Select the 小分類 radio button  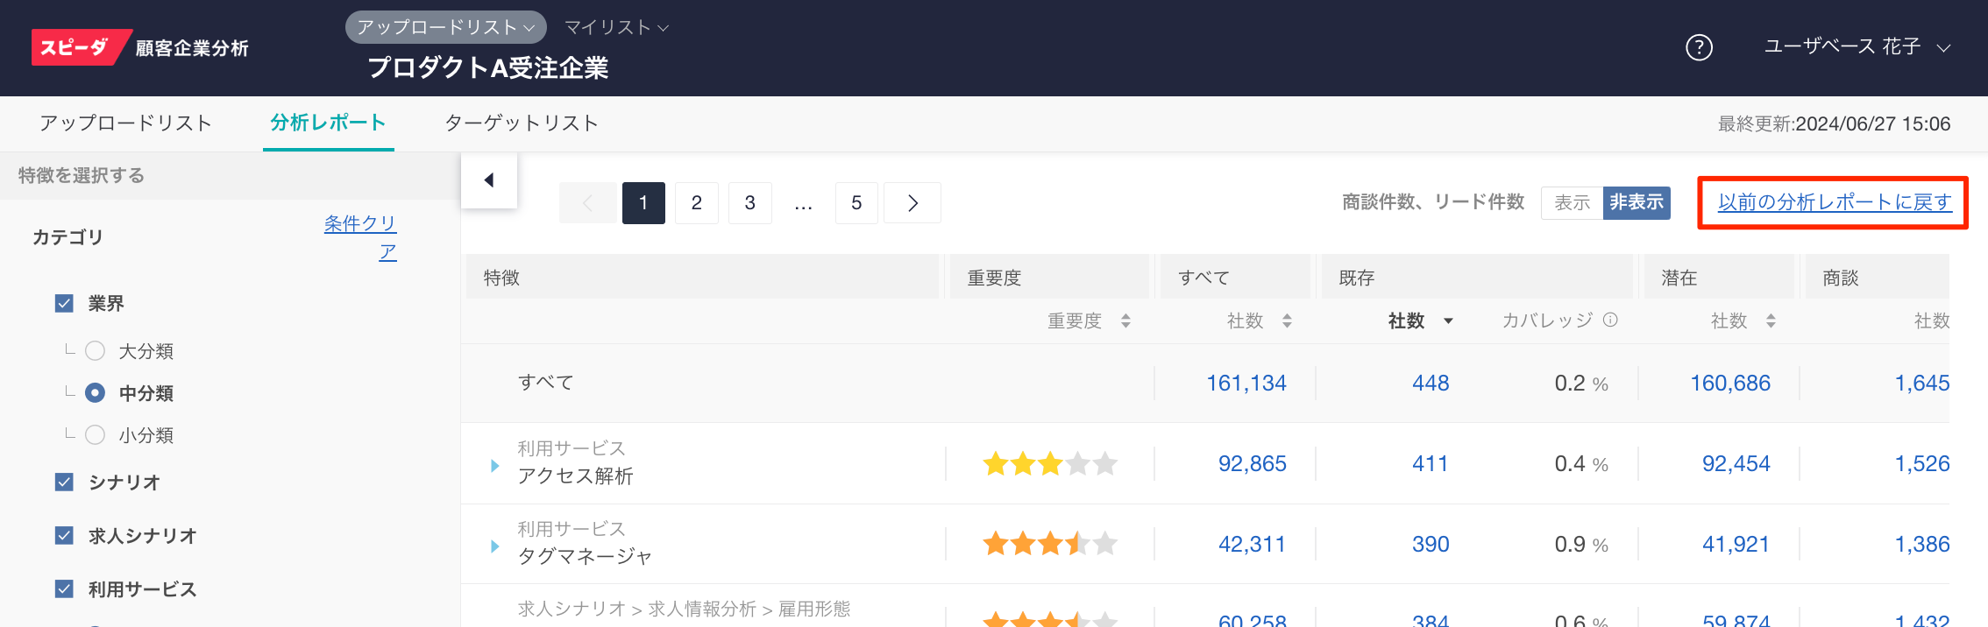click(96, 435)
